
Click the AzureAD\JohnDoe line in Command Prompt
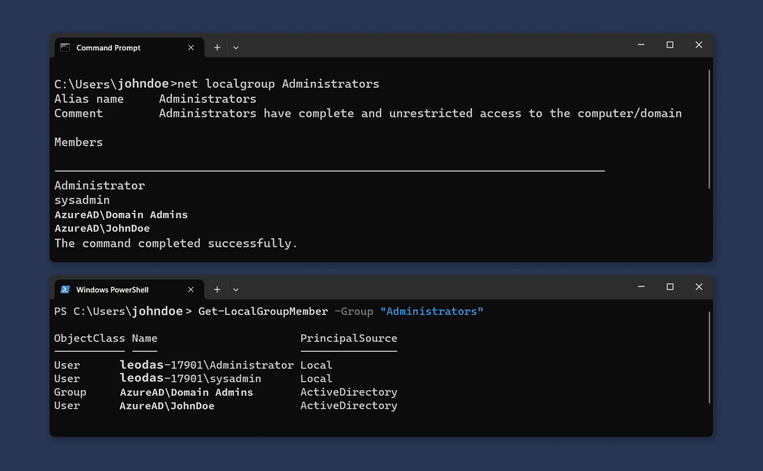click(102, 228)
